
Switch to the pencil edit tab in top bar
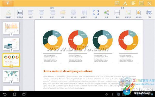click(x=117, y=3)
